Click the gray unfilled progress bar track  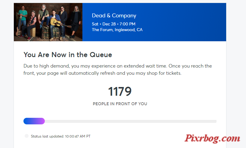[131, 121]
